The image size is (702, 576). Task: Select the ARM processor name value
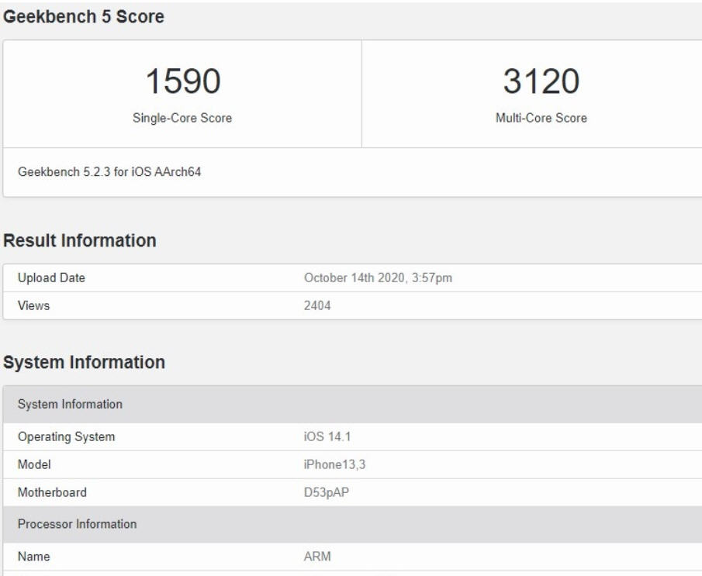point(317,557)
